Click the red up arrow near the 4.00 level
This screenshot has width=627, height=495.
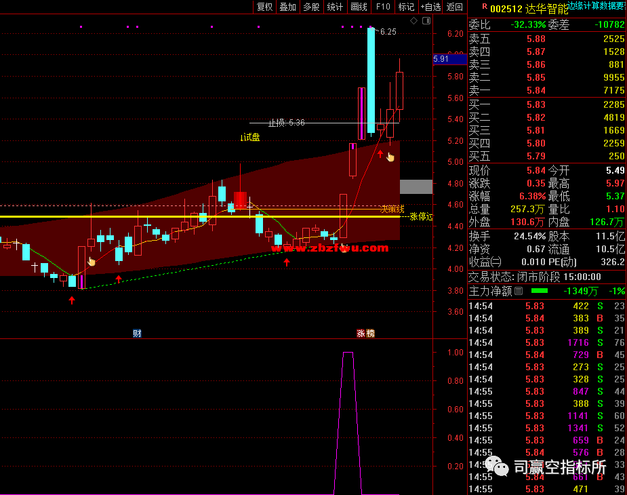point(119,279)
